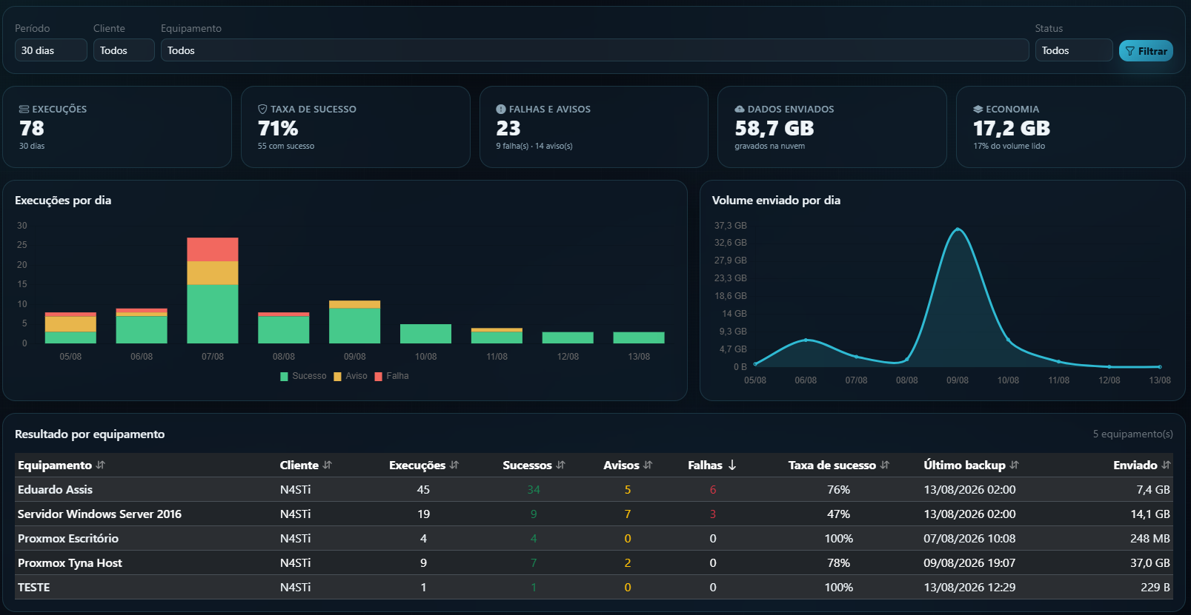Image resolution: width=1191 pixels, height=615 pixels.
Task: Click the 78 Execuções total value
Action: [x=32, y=128]
